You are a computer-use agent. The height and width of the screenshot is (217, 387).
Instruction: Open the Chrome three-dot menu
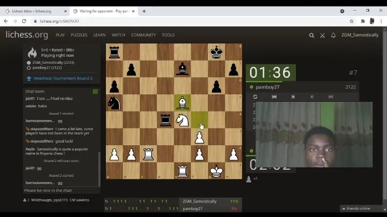coord(381,21)
